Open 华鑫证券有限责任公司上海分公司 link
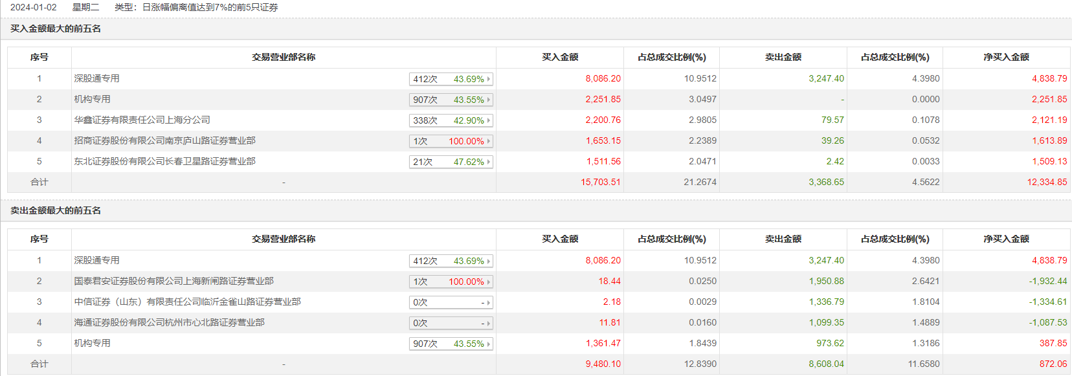The height and width of the screenshot is (376, 1072). (142, 120)
